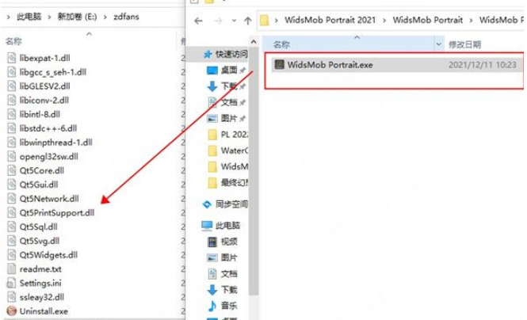527x320 pixels.
Task: Sort by 修改日期 column header
Action: tap(465, 44)
